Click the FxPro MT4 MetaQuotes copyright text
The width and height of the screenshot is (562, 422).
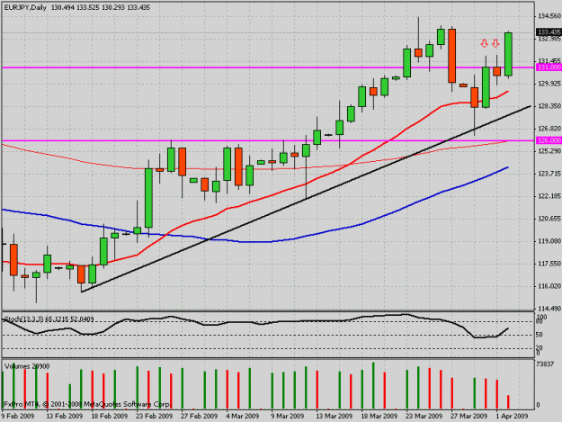[x=87, y=404]
